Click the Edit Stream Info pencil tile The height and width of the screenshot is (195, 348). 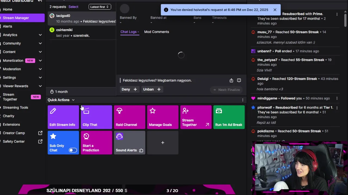[x=63, y=117]
